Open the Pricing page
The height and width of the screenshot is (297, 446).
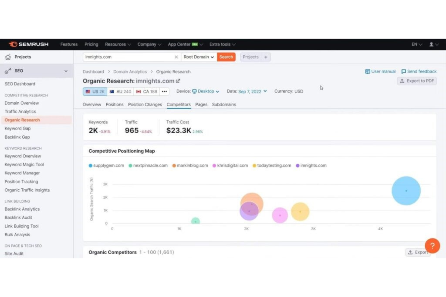[91, 44]
